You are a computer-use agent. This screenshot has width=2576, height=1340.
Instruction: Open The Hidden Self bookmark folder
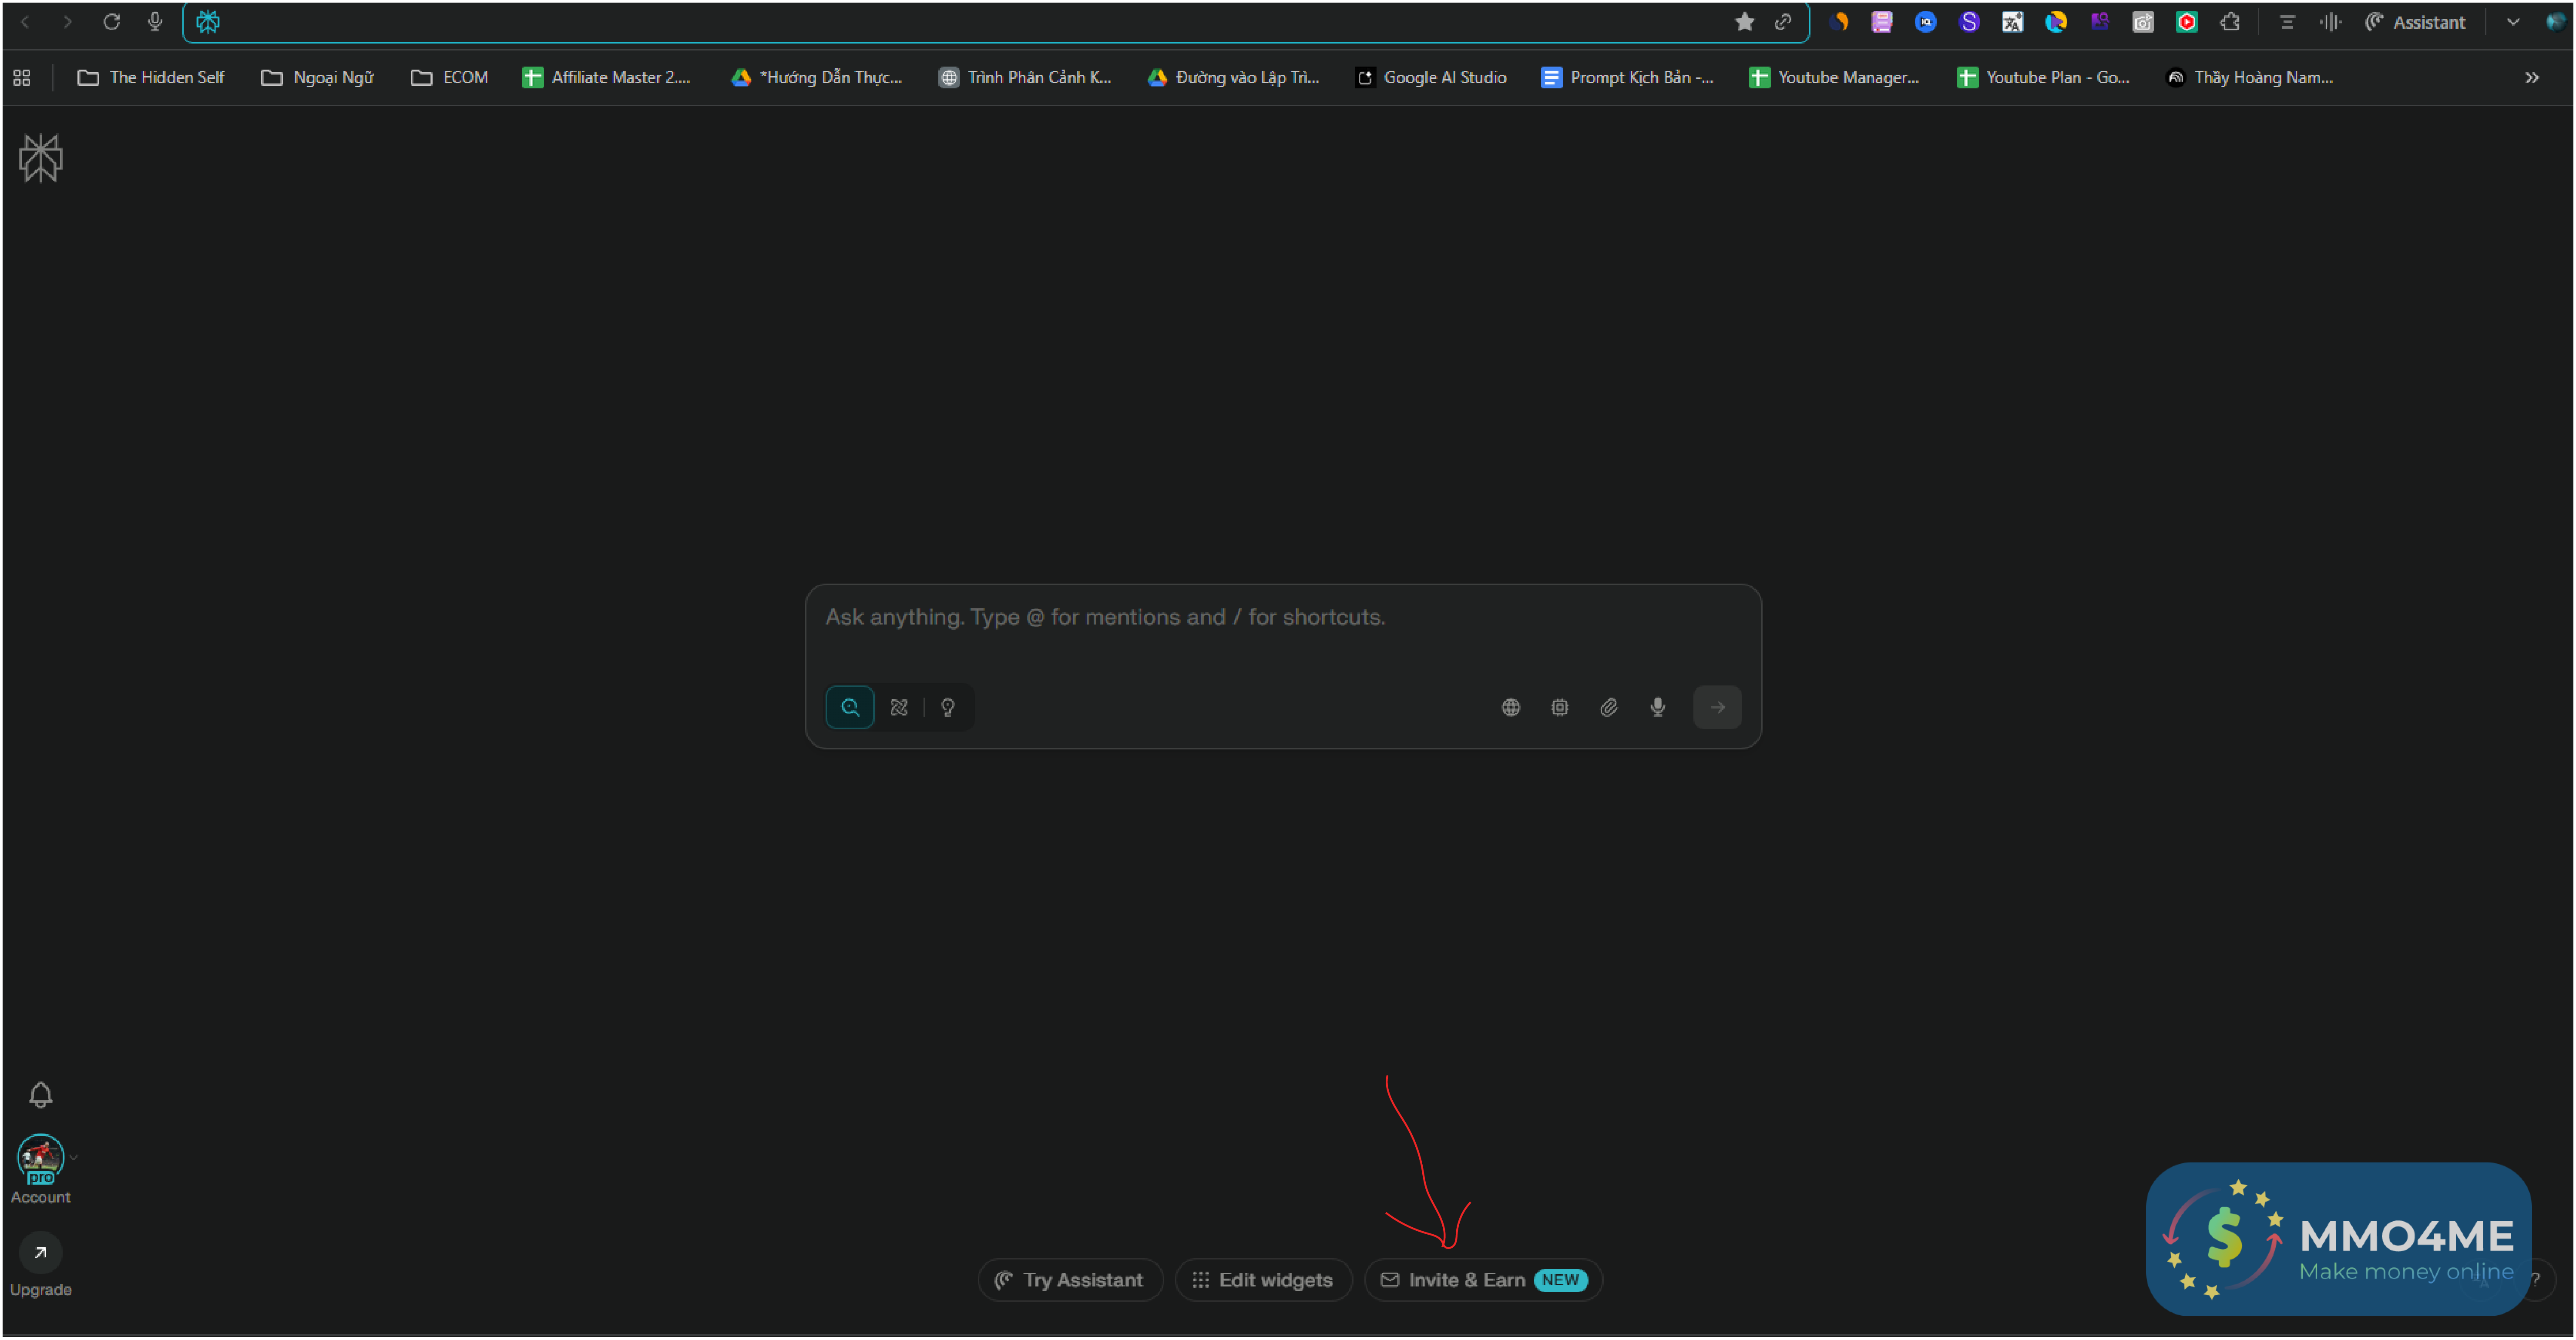151,78
